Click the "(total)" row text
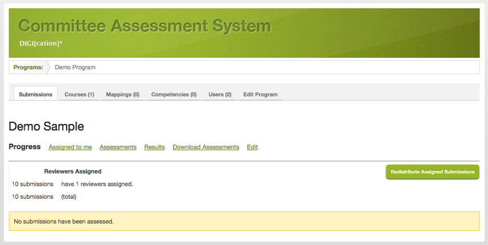Viewport: 488px width, 245px height. tap(69, 197)
